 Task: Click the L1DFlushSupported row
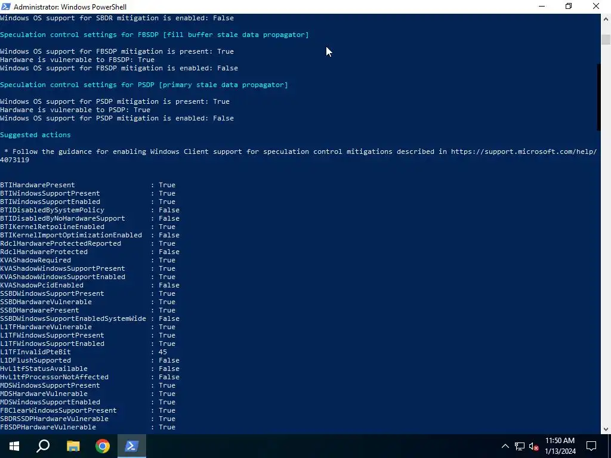click(90, 361)
